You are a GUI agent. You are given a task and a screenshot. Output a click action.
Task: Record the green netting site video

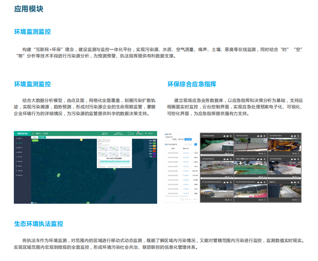[261, 159]
